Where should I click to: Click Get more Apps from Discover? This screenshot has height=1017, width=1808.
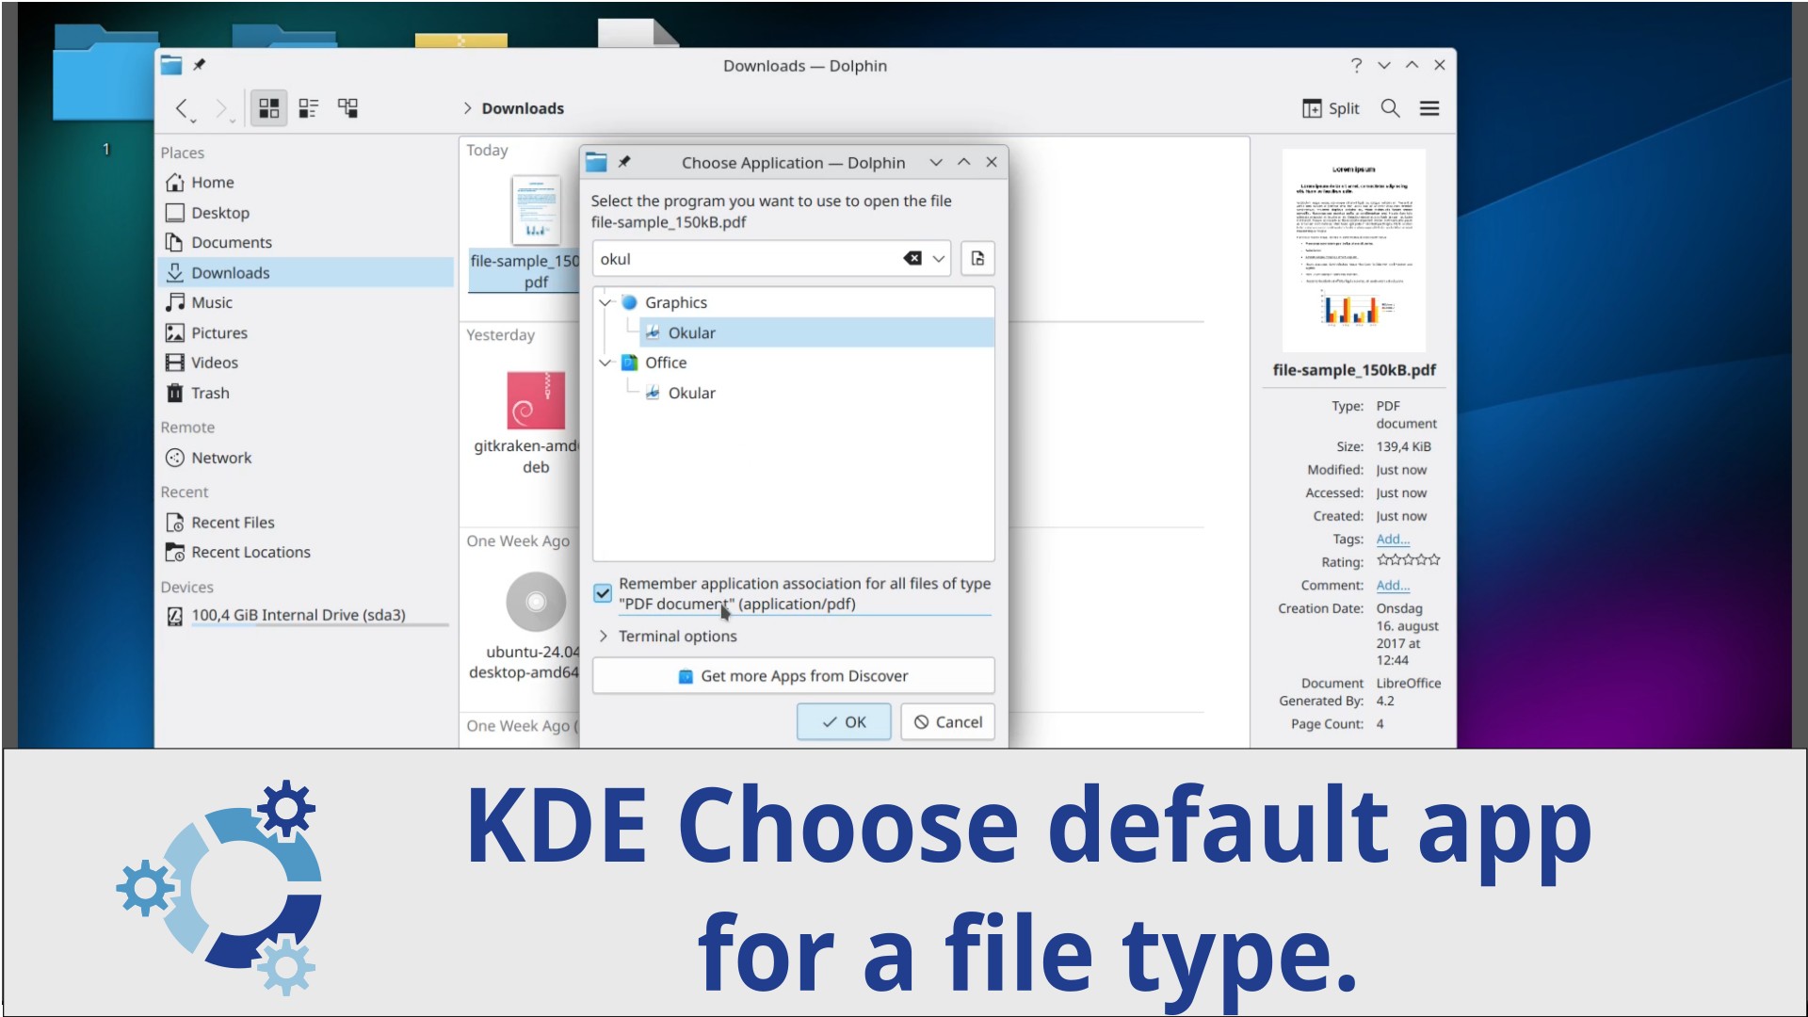pyautogui.click(x=793, y=676)
